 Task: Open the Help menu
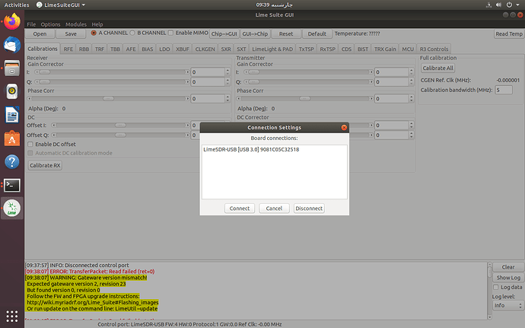point(97,24)
